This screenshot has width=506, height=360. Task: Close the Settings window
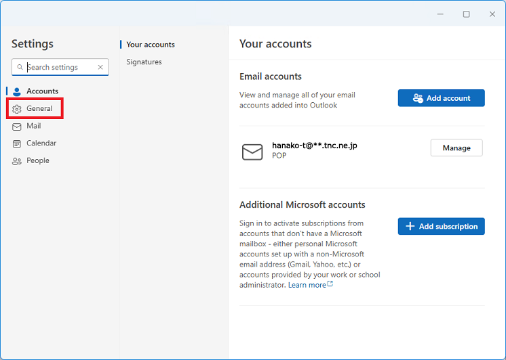(492, 14)
